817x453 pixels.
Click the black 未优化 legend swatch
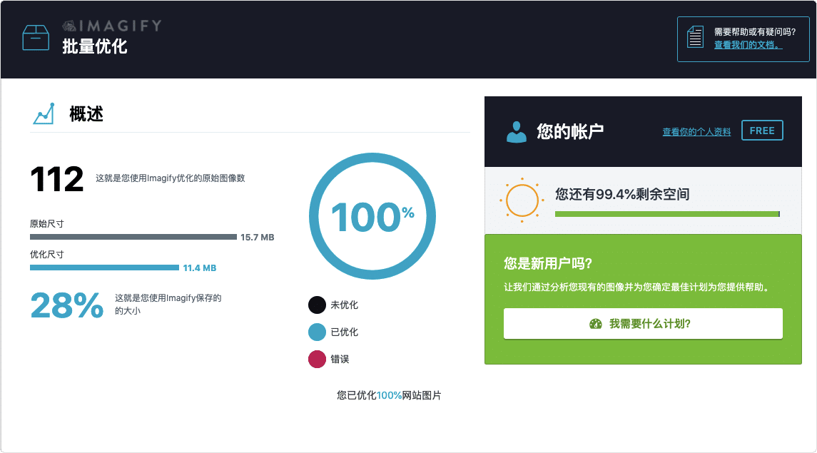pyautogui.click(x=317, y=305)
